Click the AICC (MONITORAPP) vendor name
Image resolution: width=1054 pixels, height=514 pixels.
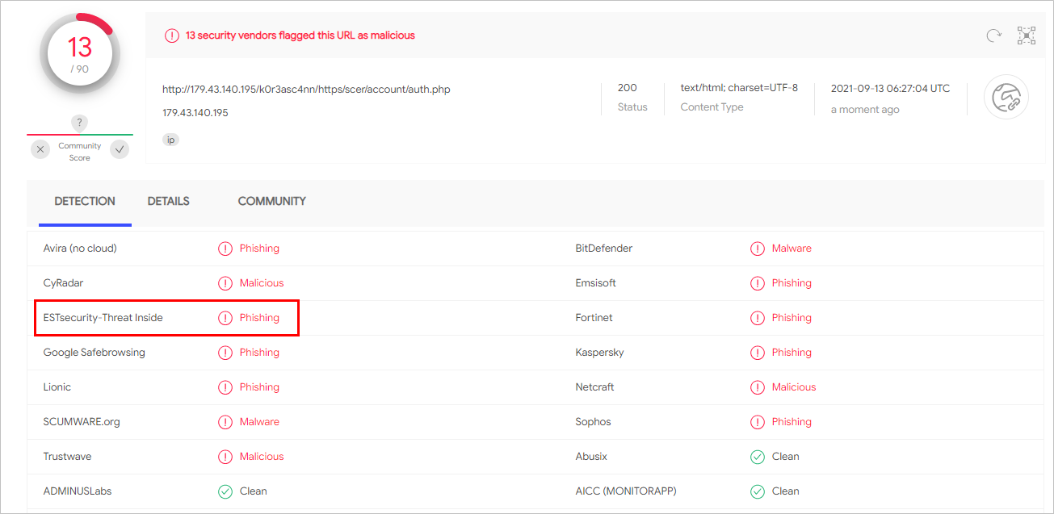pos(626,491)
